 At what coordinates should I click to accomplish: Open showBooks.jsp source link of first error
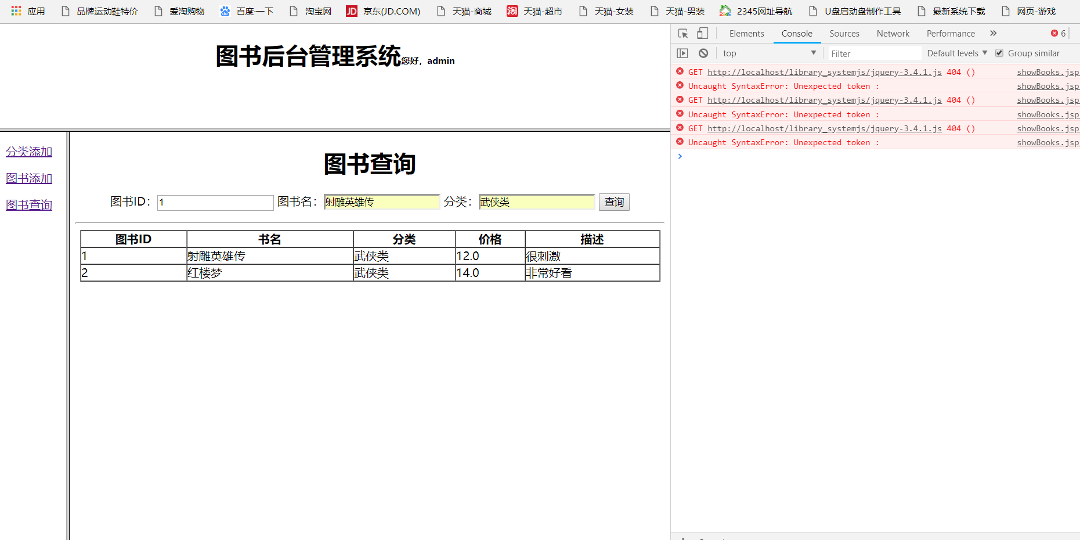tap(1048, 72)
